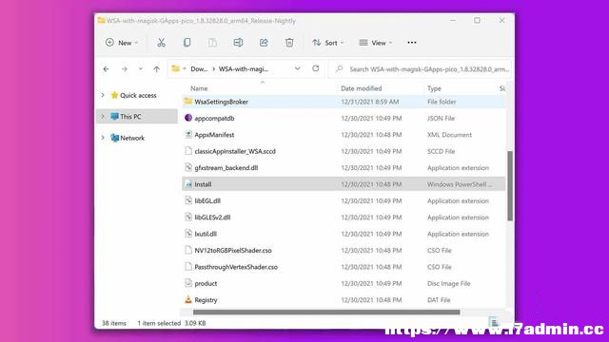Select the Install PowerShell script file
This screenshot has height=342, width=609.
point(344,184)
